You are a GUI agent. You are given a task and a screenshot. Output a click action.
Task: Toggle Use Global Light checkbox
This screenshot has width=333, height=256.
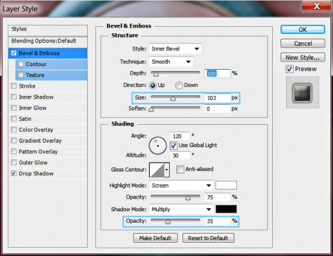pyautogui.click(x=174, y=145)
